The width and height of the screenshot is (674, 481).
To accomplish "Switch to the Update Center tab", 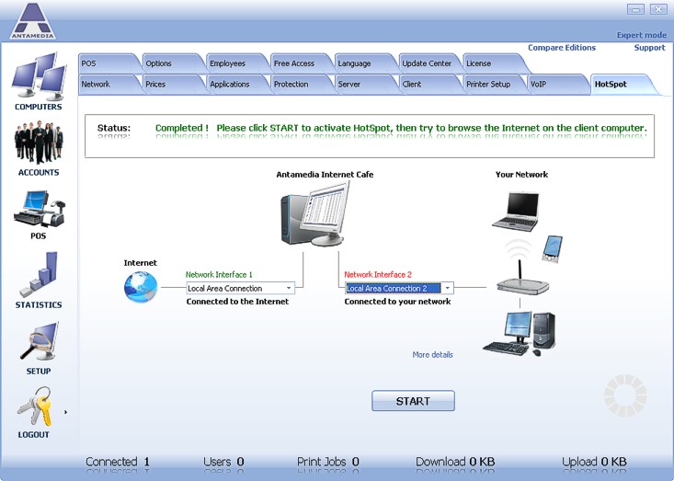I will point(428,63).
